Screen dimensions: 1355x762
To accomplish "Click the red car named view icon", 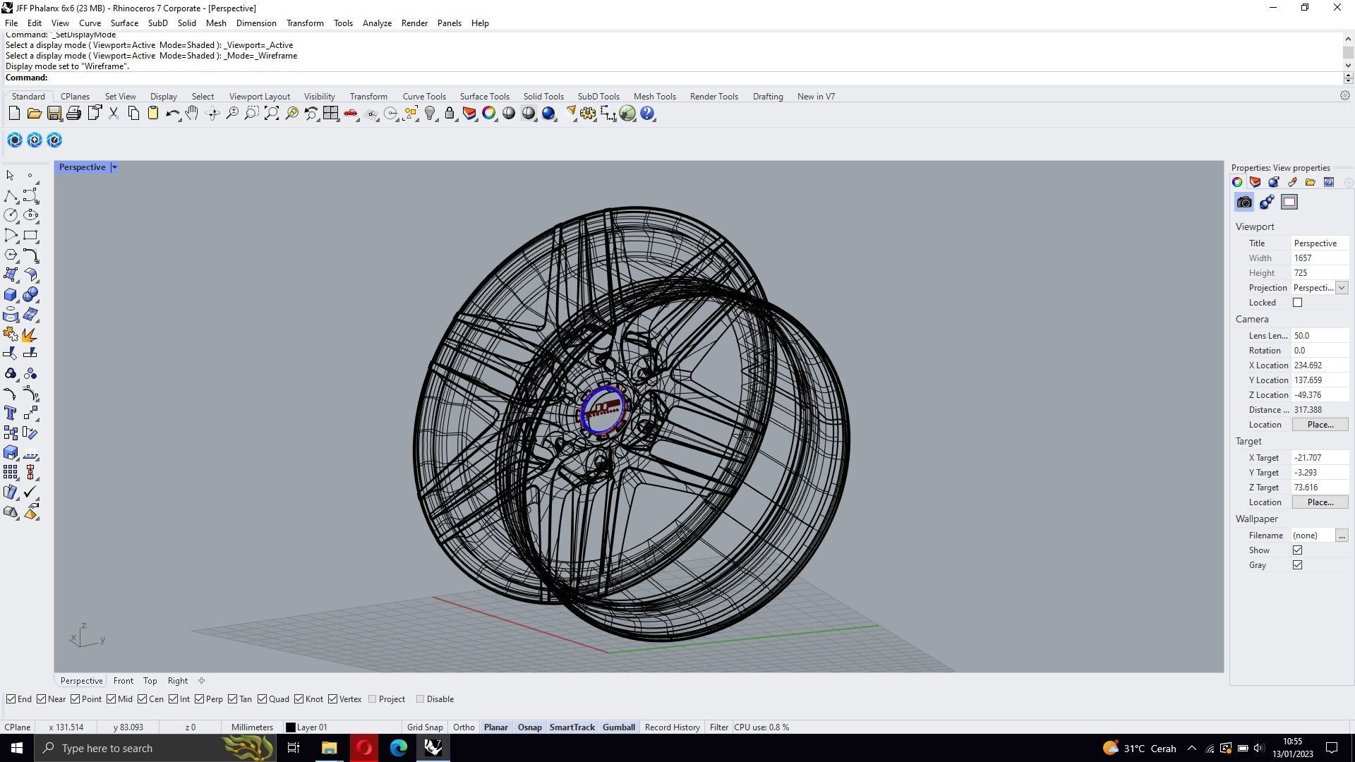I will click(351, 114).
